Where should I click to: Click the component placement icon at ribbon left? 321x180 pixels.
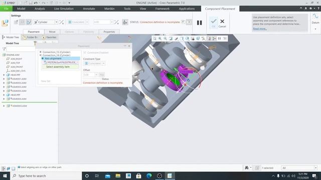[x=5, y=22]
